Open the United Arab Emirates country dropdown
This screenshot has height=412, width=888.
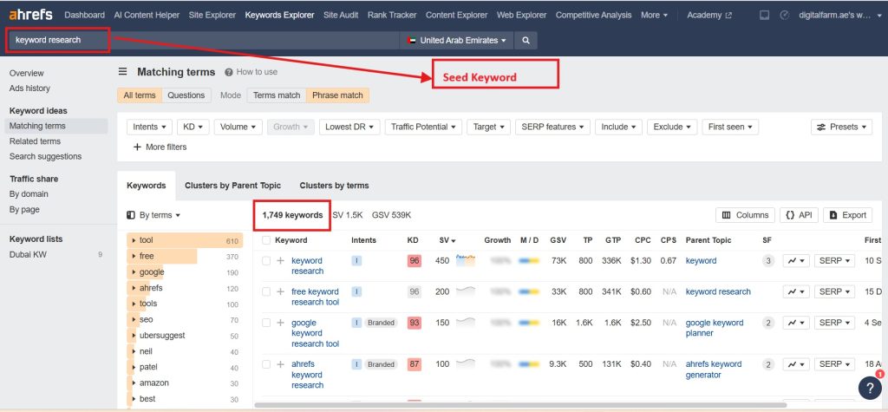(456, 40)
